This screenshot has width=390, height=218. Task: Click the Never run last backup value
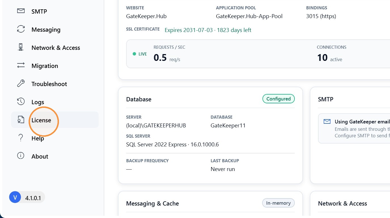click(223, 169)
